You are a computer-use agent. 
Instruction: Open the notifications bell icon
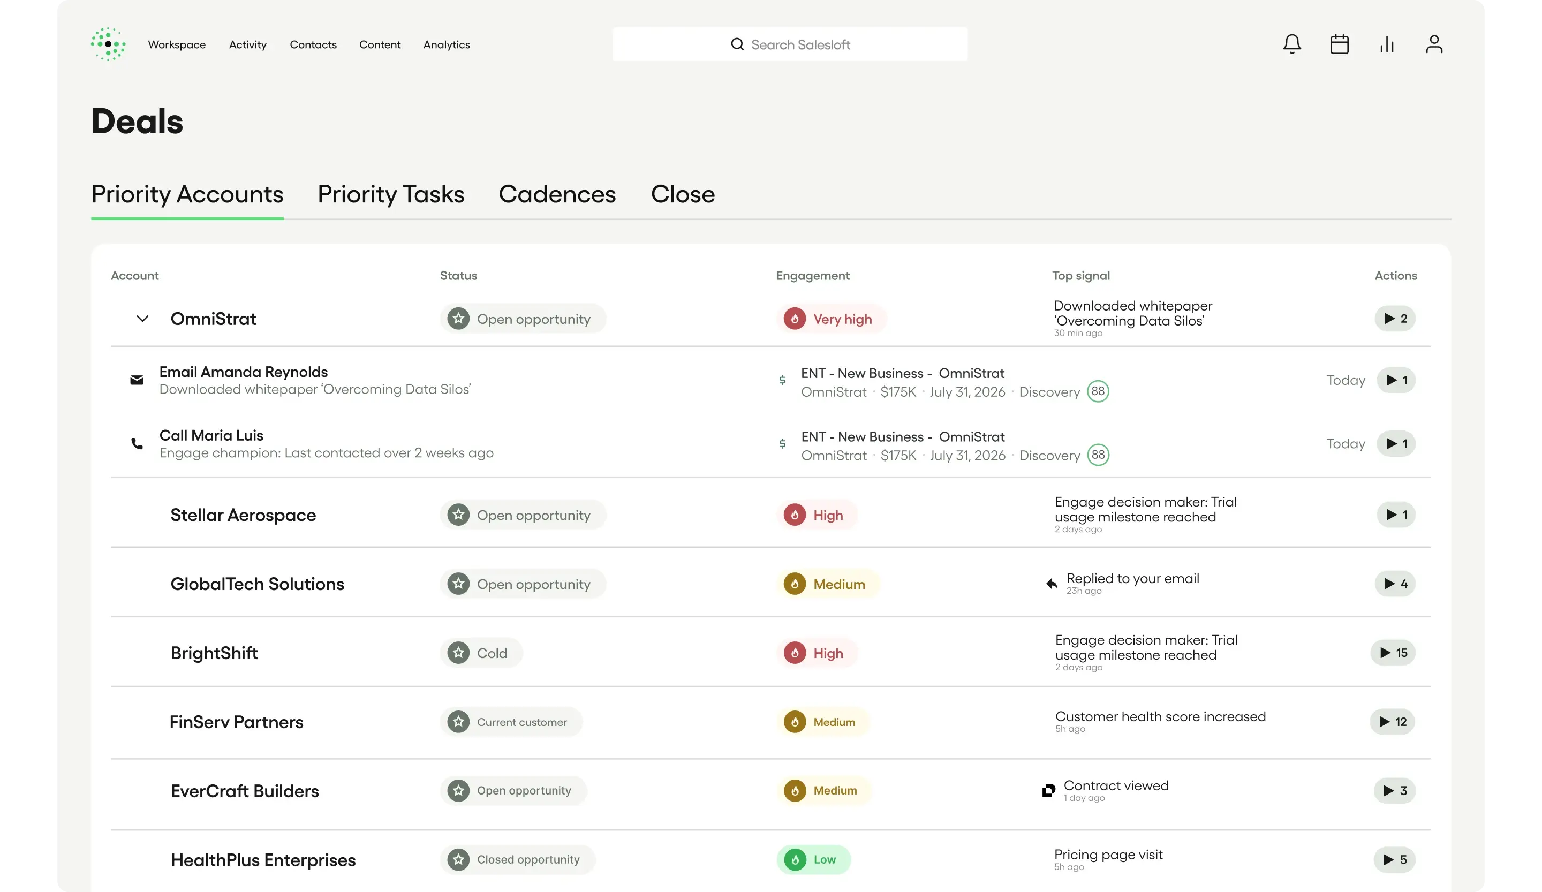pyautogui.click(x=1292, y=44)
